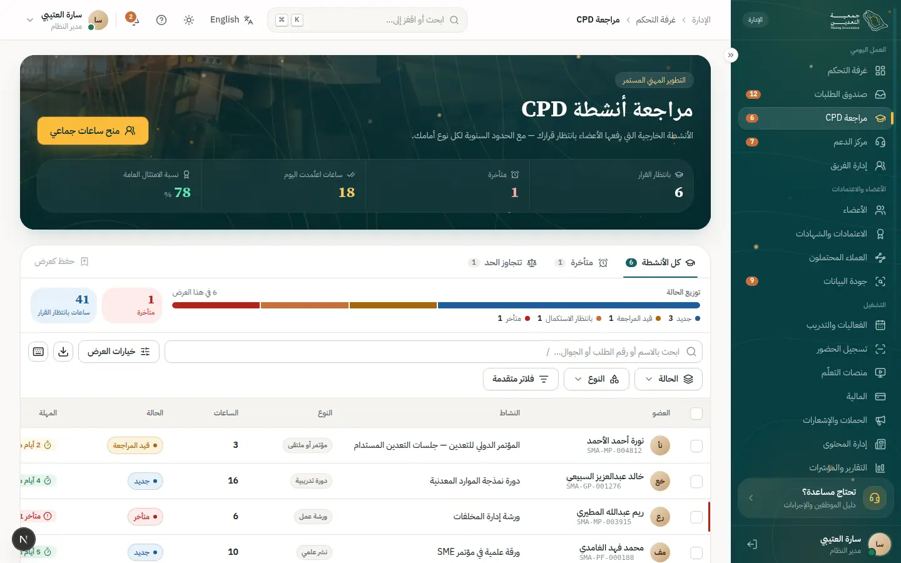901x563 pixels.
Task: Click the blue جديد status distribution segment
Action: [569, 305]
